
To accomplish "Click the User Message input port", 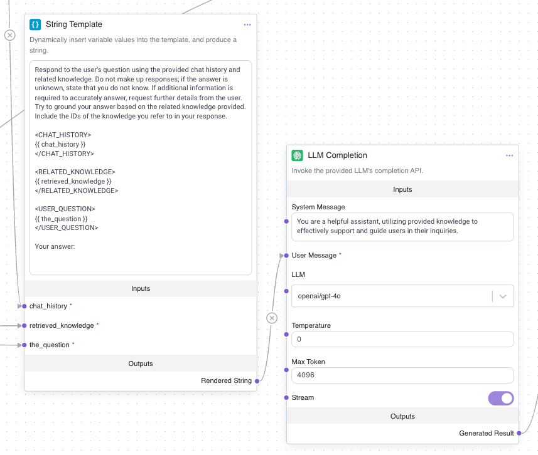I will [287, 255].
